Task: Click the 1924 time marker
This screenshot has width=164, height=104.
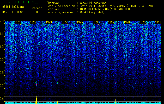Action: [x=65, y=22]
